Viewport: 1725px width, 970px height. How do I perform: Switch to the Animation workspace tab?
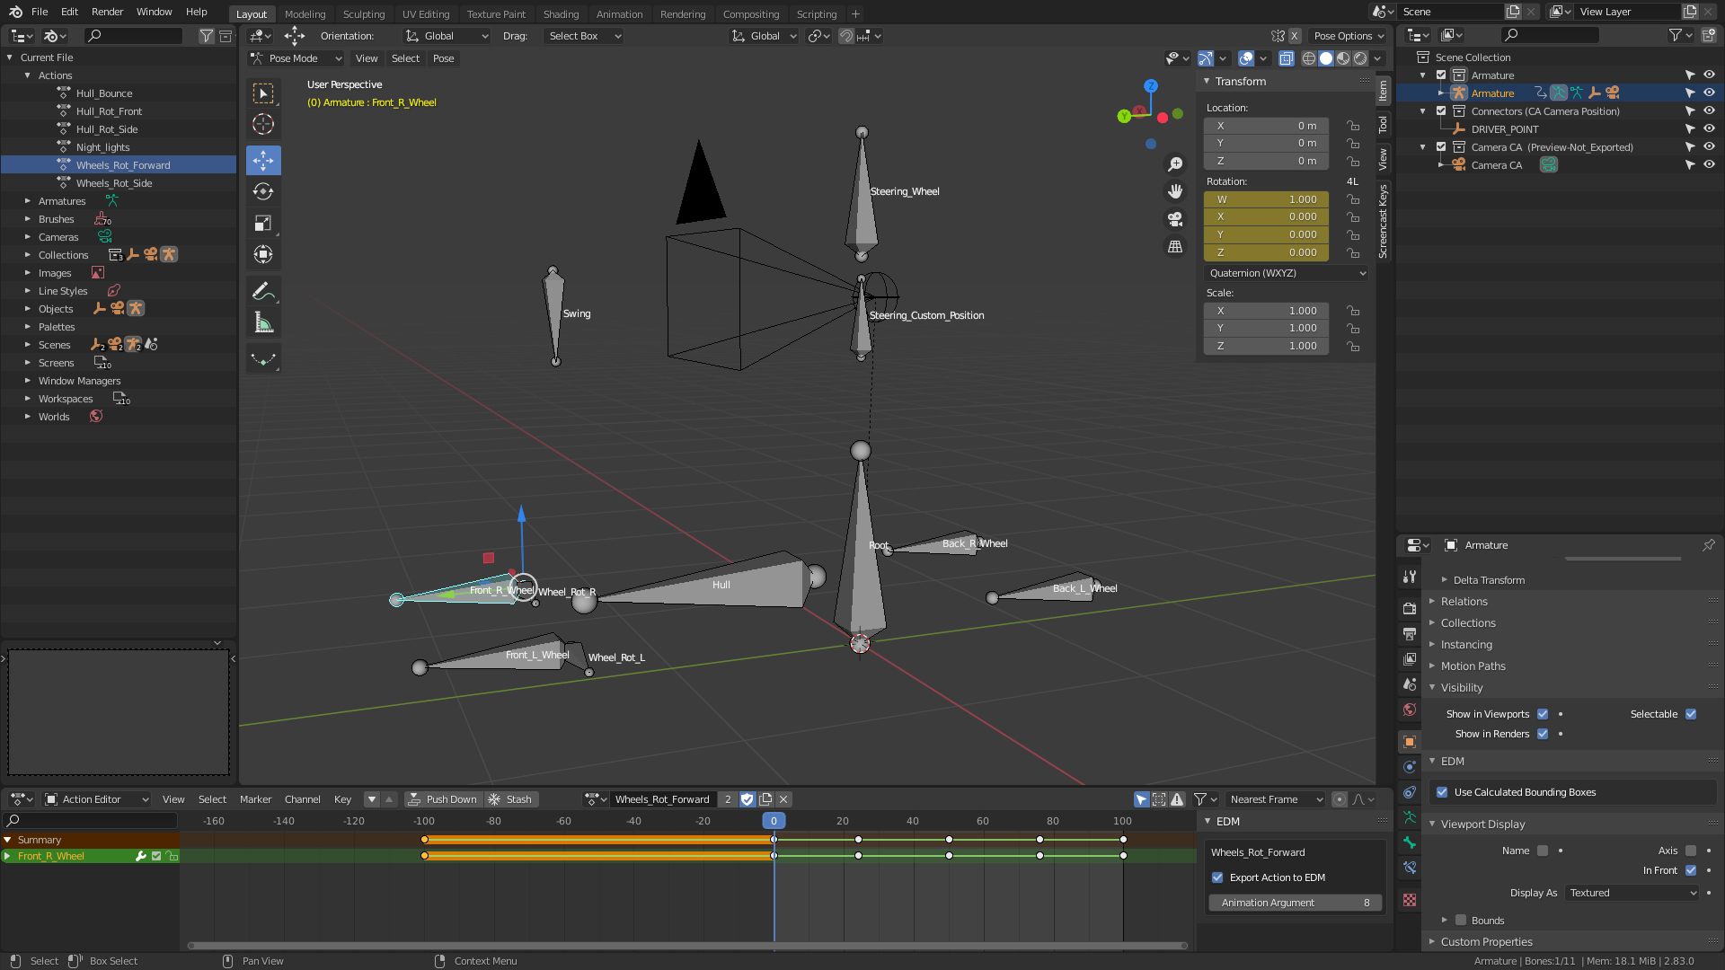point(619,13)
